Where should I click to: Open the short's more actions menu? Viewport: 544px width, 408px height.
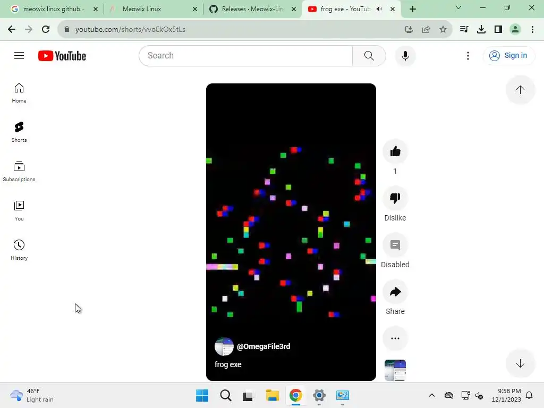coord(395,338)
